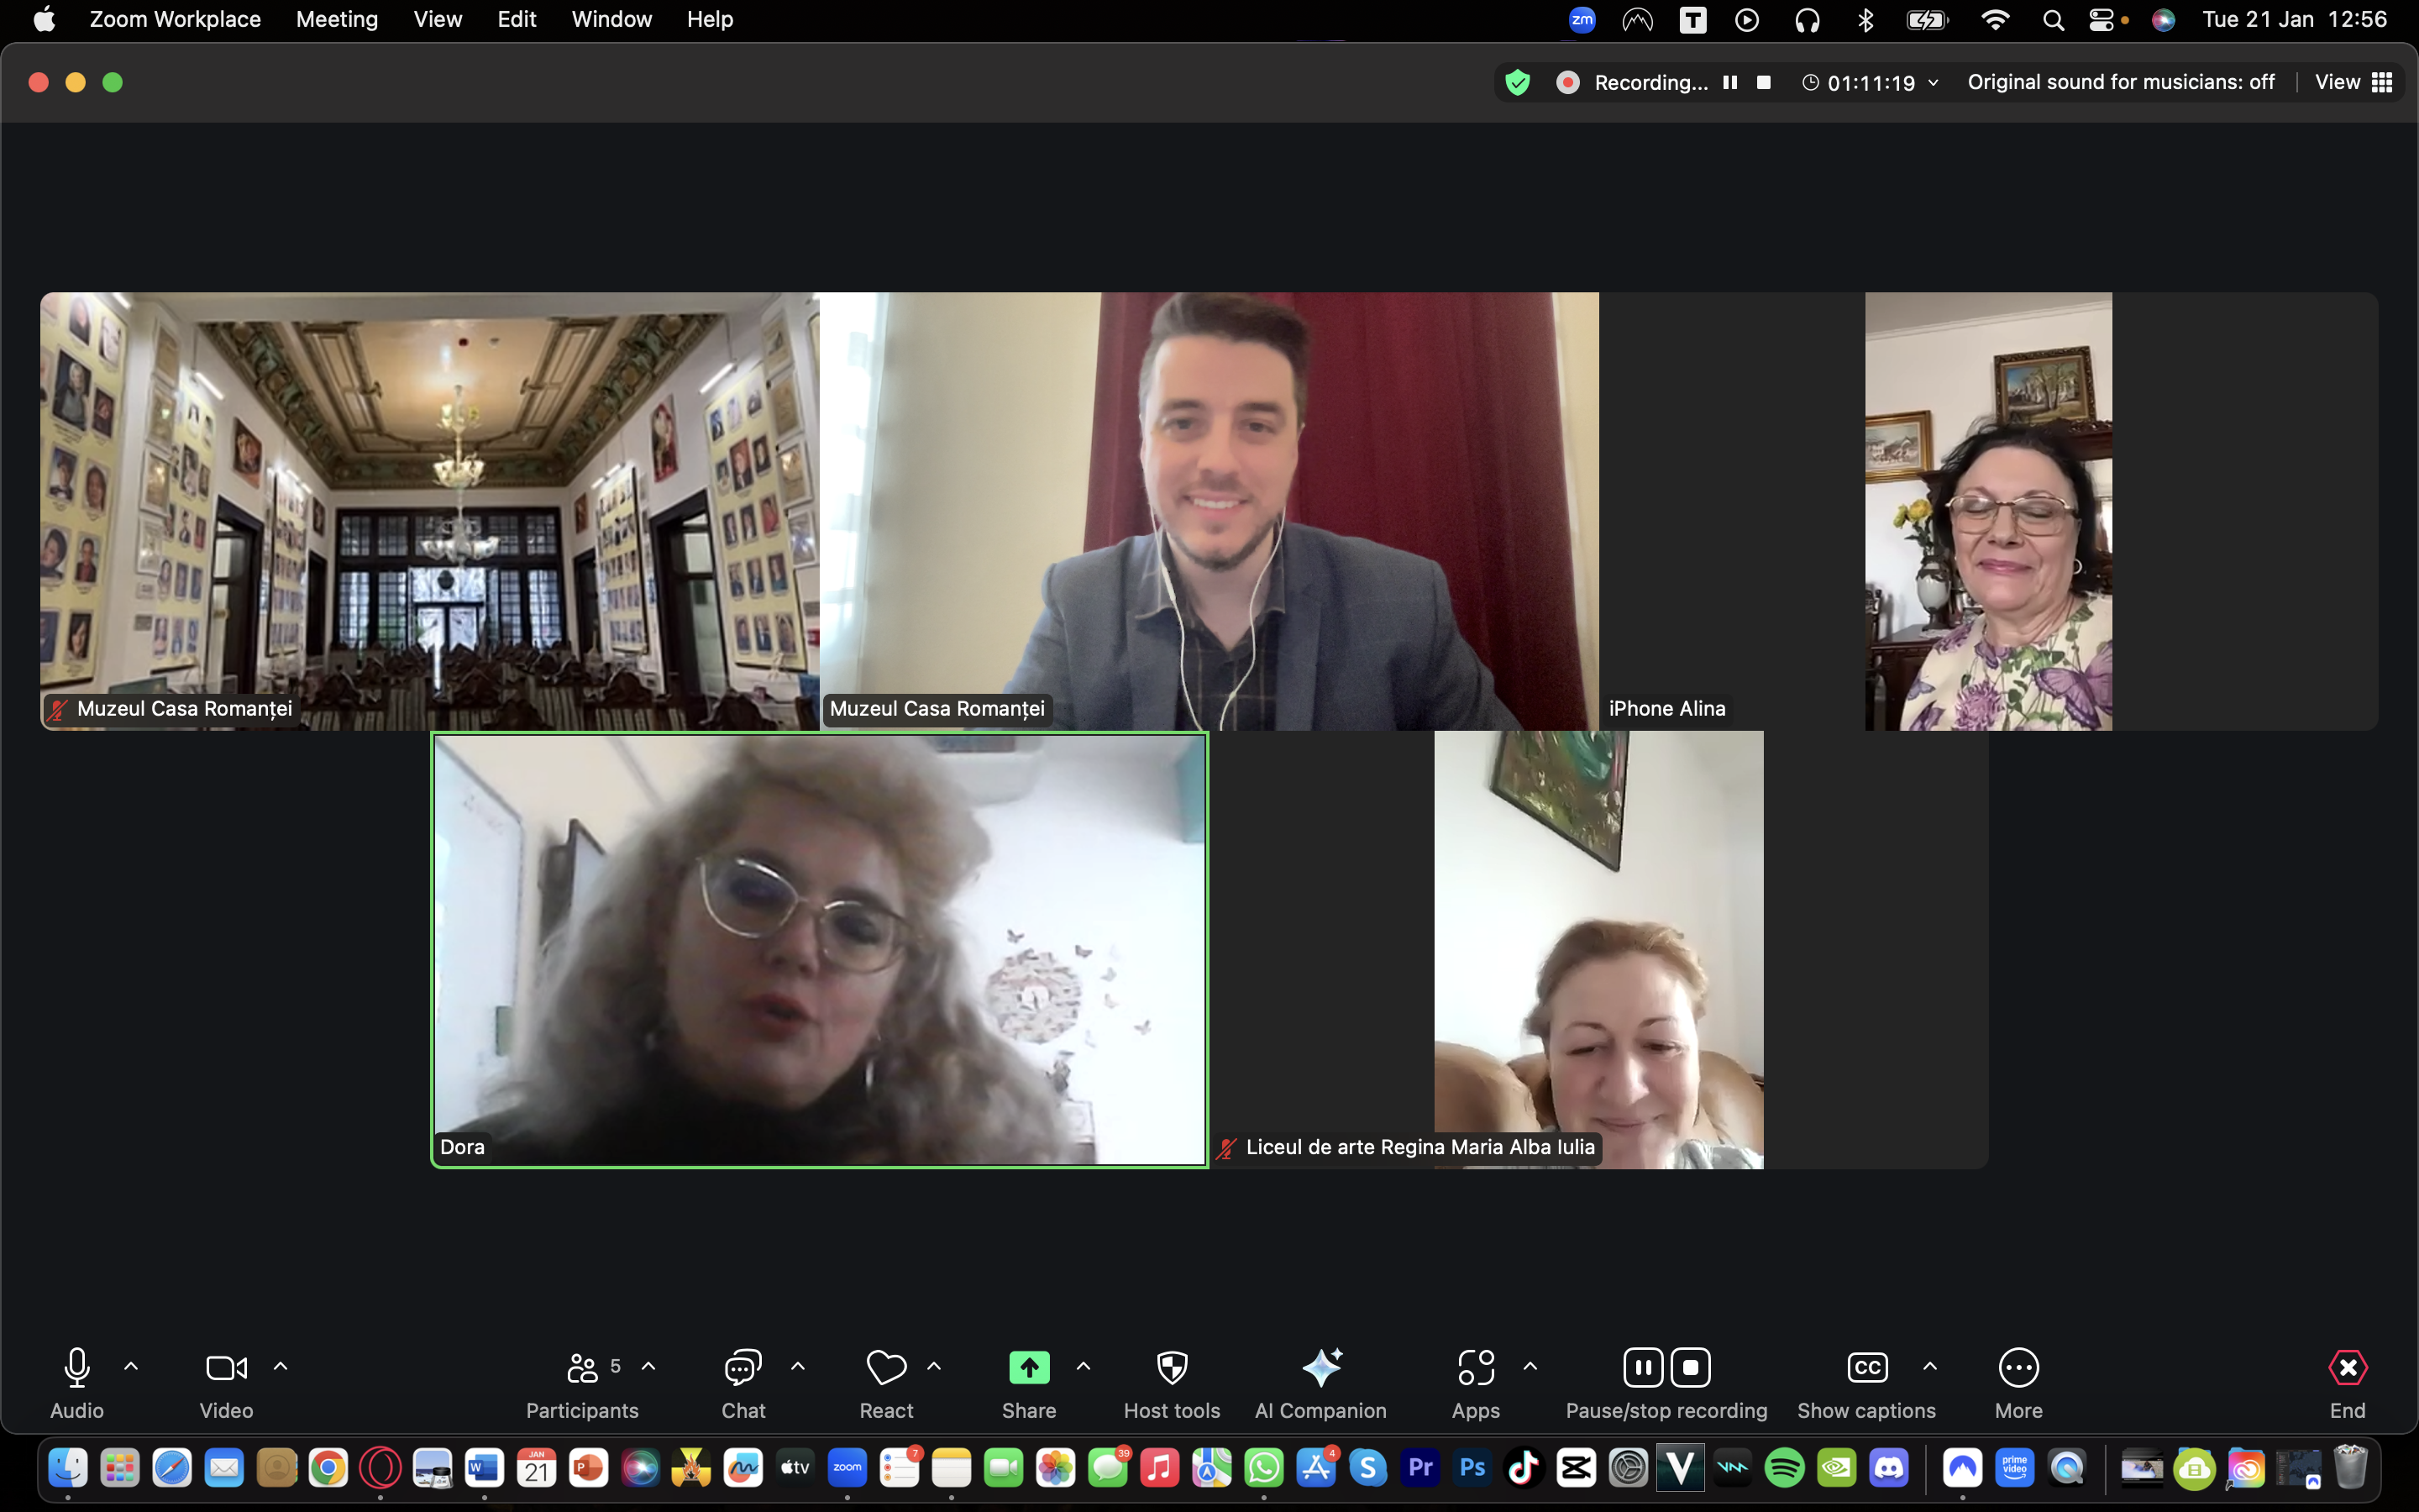This screenshot has height=1512, width=2419.
Task: Open the Window menu in menu bar
Action: click(x=611, y=19)
